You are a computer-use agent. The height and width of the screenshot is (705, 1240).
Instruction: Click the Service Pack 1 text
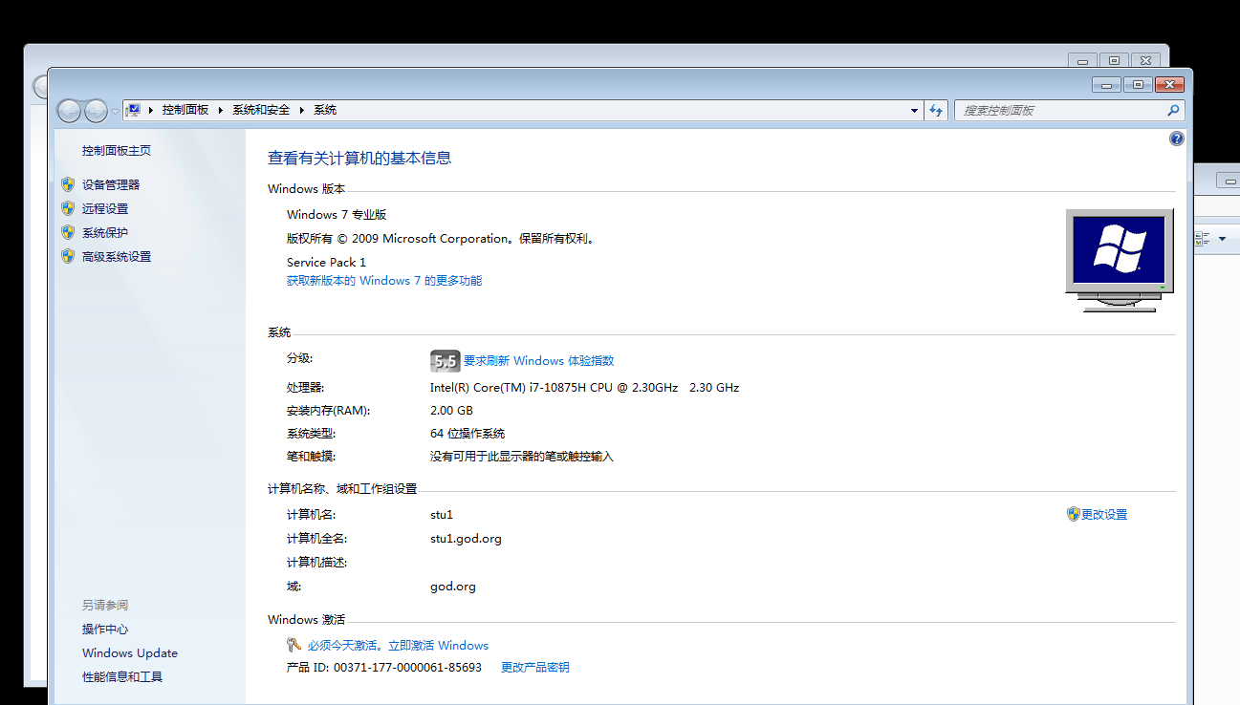click(326, 262)
